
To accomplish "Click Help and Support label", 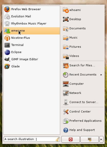I will (x=82, y=130).
